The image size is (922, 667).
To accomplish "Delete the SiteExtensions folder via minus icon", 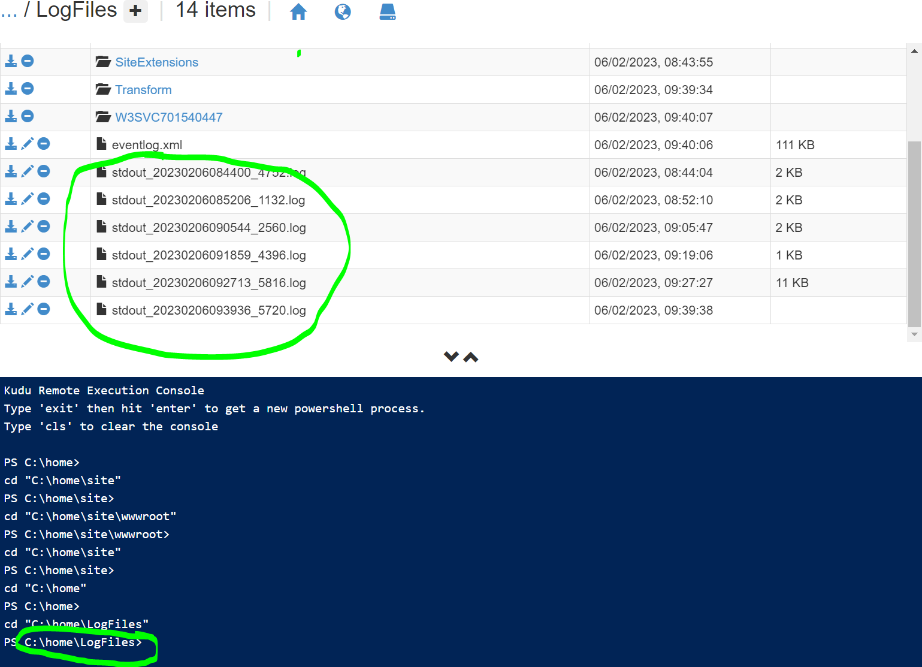I will pos(27,61).
